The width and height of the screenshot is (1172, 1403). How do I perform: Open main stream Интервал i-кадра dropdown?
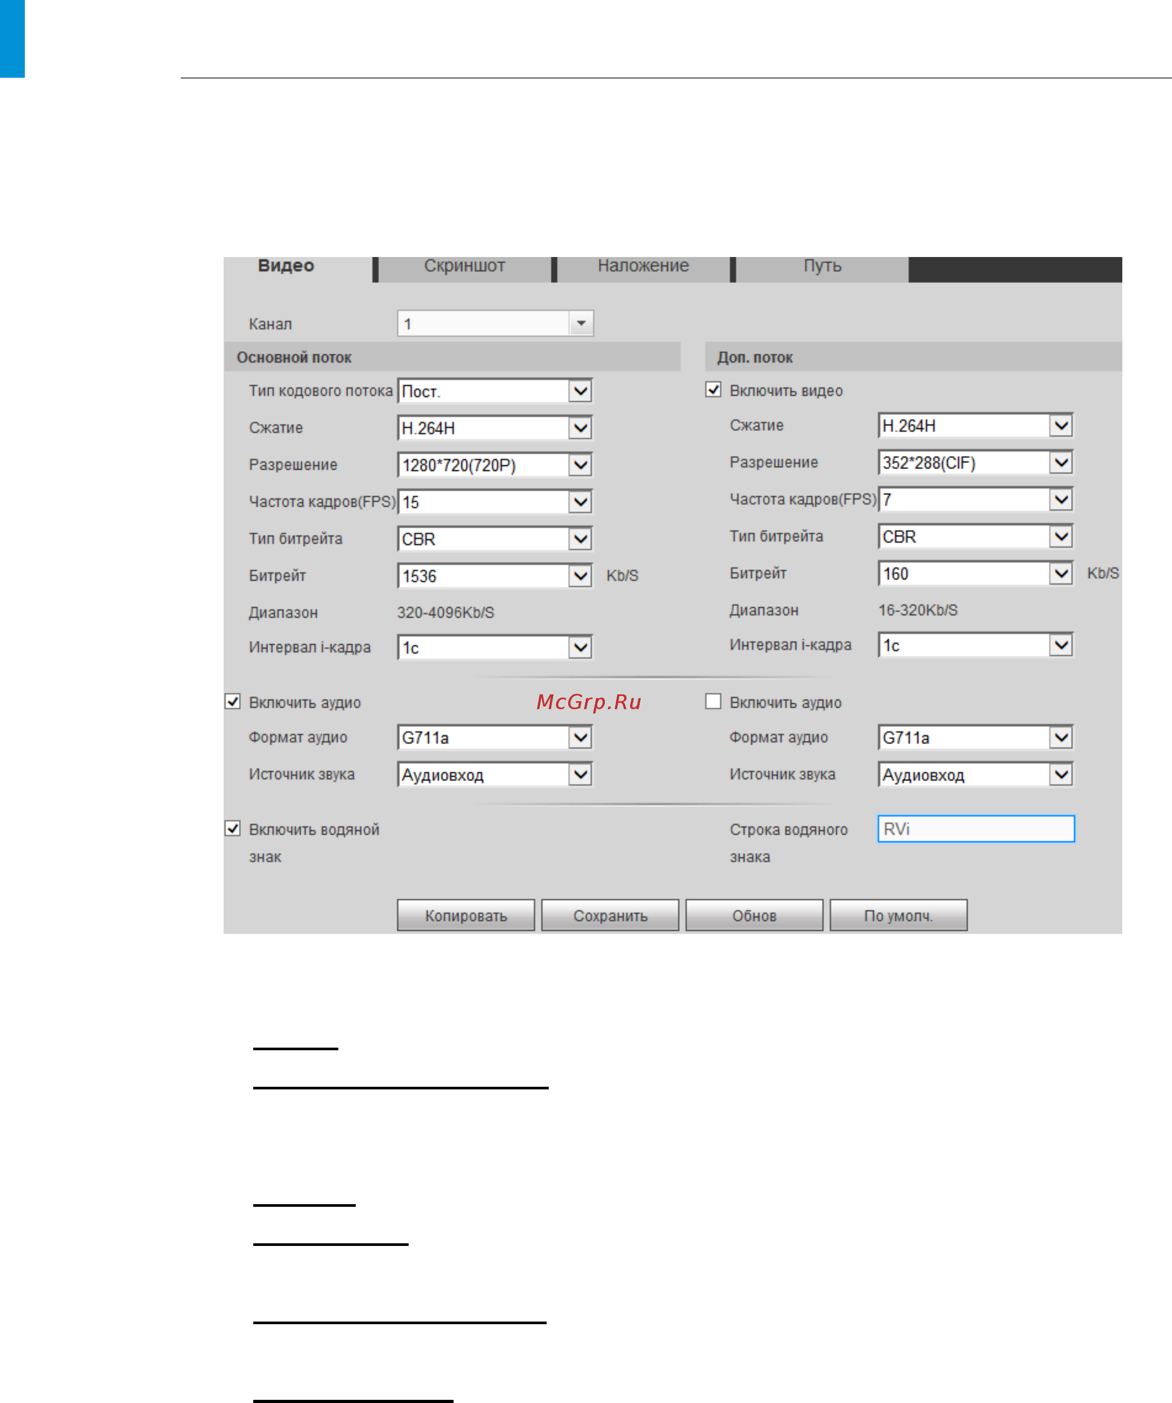(495, 647)
